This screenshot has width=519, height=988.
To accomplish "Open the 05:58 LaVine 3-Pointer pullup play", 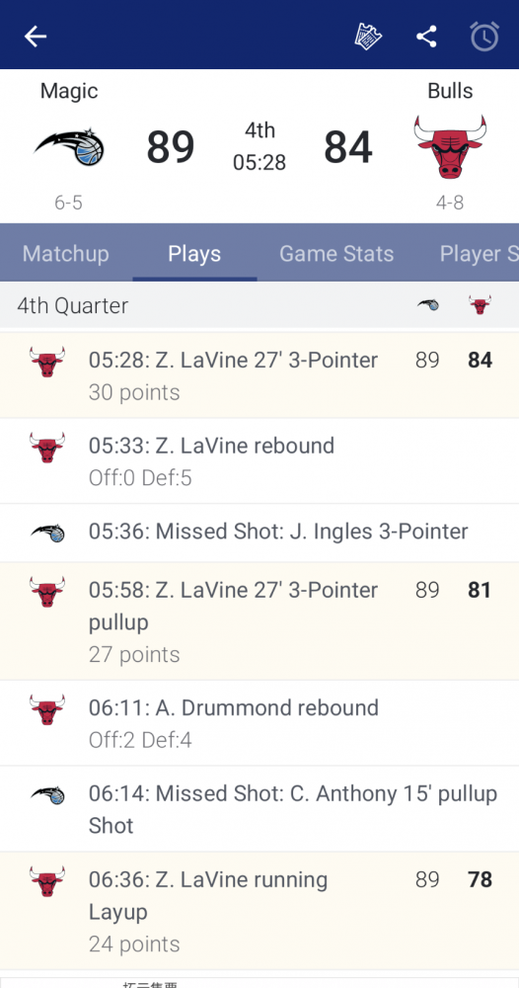I will coord(259,621).
